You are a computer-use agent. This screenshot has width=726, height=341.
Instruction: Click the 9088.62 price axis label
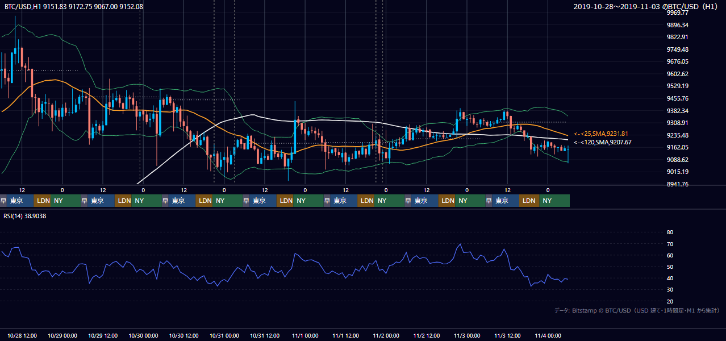click(678, 160)
